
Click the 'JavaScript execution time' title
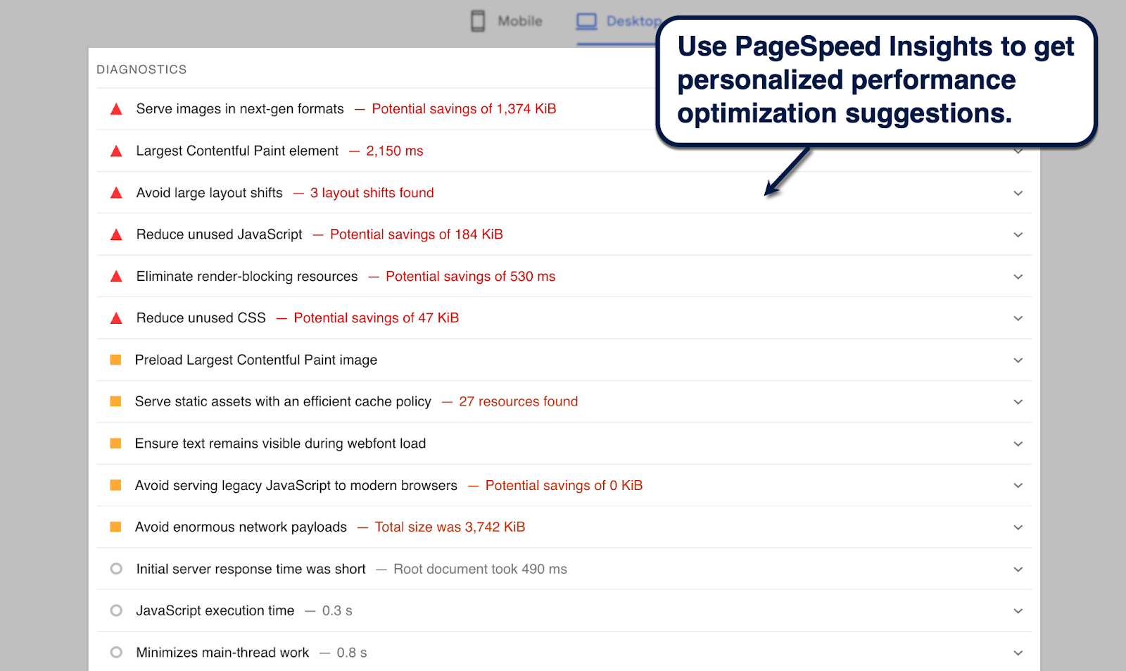pyautogui.click(x=215, y=610)
